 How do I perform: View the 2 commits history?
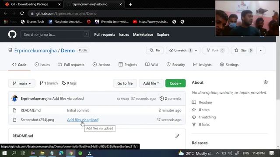pos(171,99)
